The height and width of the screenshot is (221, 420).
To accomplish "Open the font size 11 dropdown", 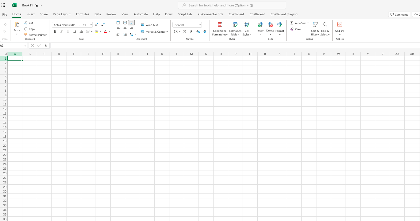I will [91, 25].
